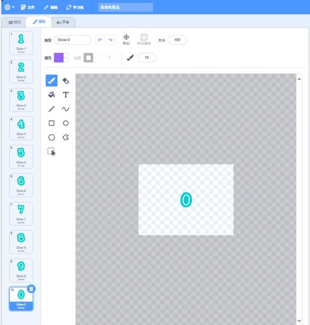Open the outline color dropdown arrow
The width and height of the screenshot is (310, 325).
pos(95,57)
